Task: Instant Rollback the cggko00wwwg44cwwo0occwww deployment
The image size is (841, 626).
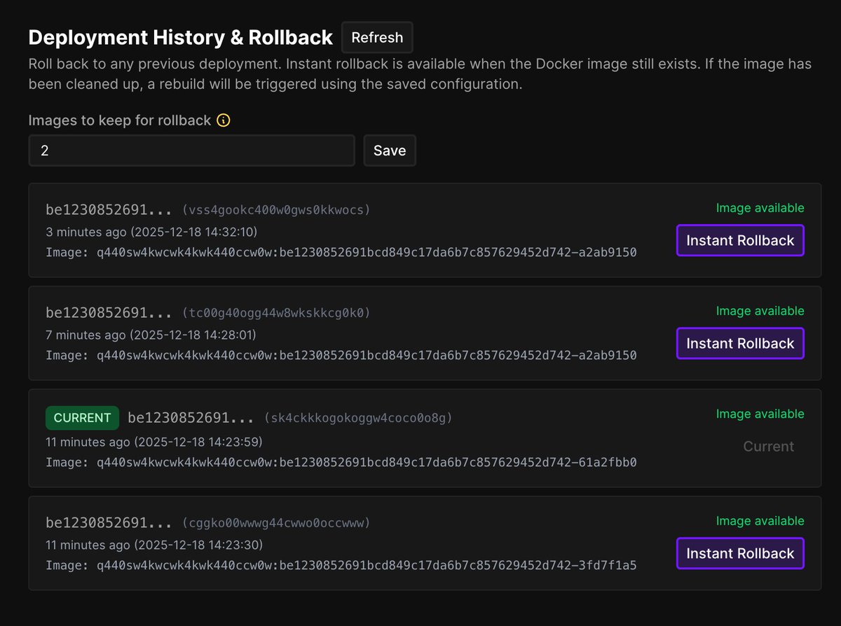Action: [740, 553]
